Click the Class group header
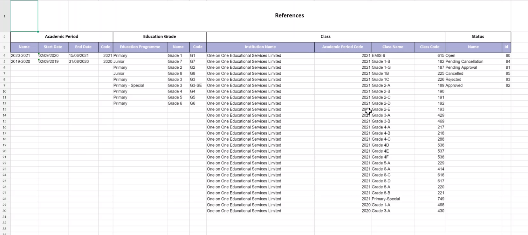This screenshot has height=235, width=528. 326,37
